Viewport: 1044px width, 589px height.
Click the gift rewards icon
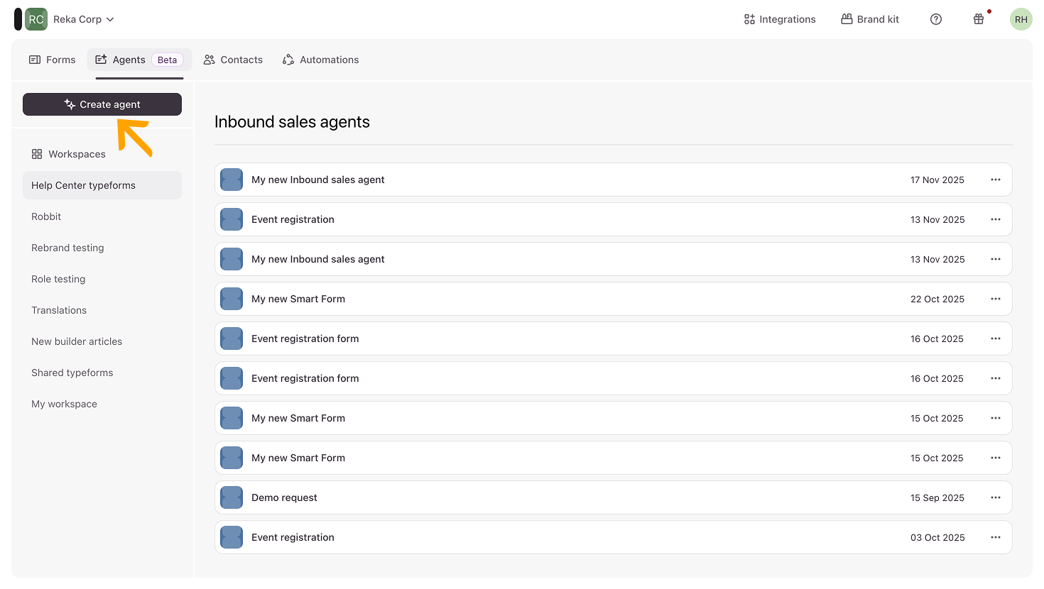(x=979, y=19)
